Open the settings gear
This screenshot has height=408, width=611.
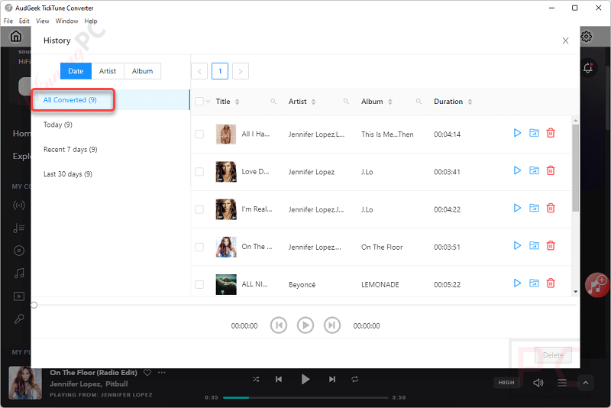click(x=587, y=37)
